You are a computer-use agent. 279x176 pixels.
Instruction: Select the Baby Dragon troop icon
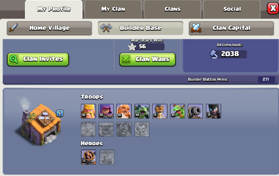tap(178, 111)
